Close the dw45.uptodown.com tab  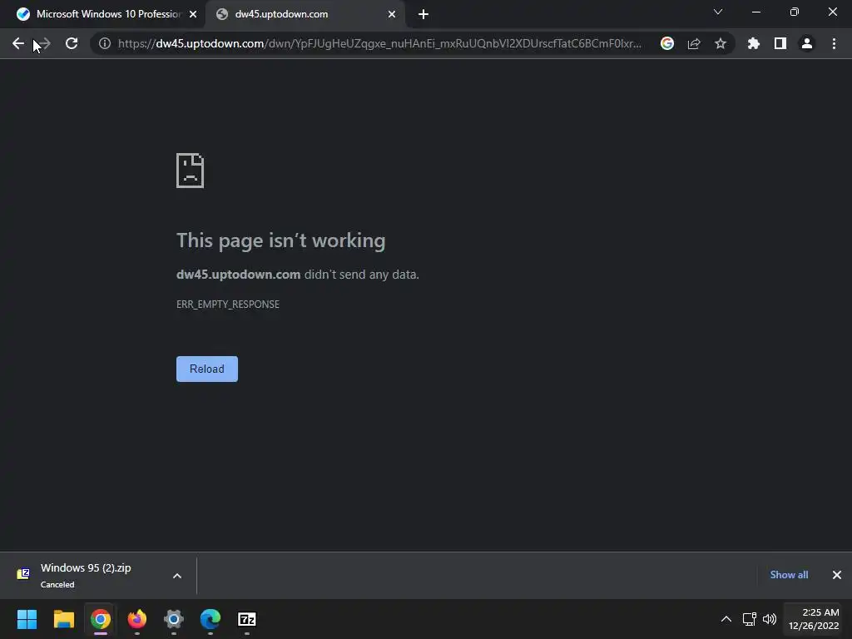pyautogui.click(x=392, y=14)
